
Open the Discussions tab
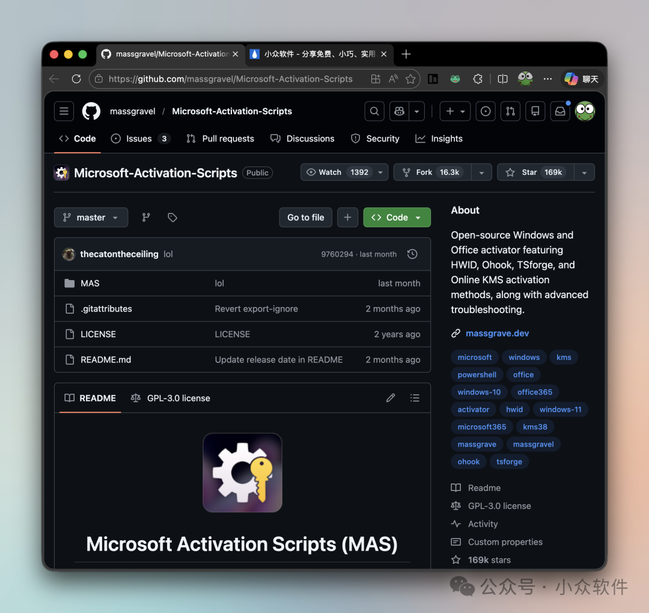click(302, 138)
